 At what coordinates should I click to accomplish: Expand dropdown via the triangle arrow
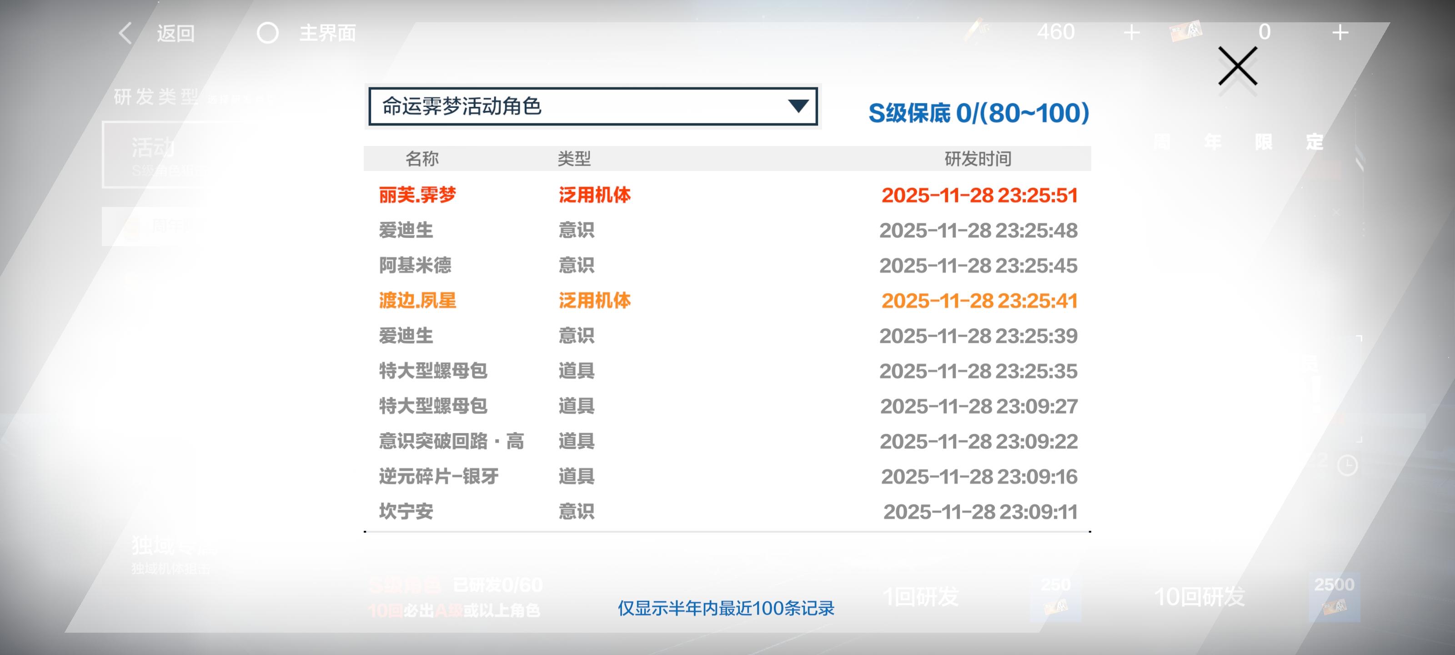click(798, 106)
